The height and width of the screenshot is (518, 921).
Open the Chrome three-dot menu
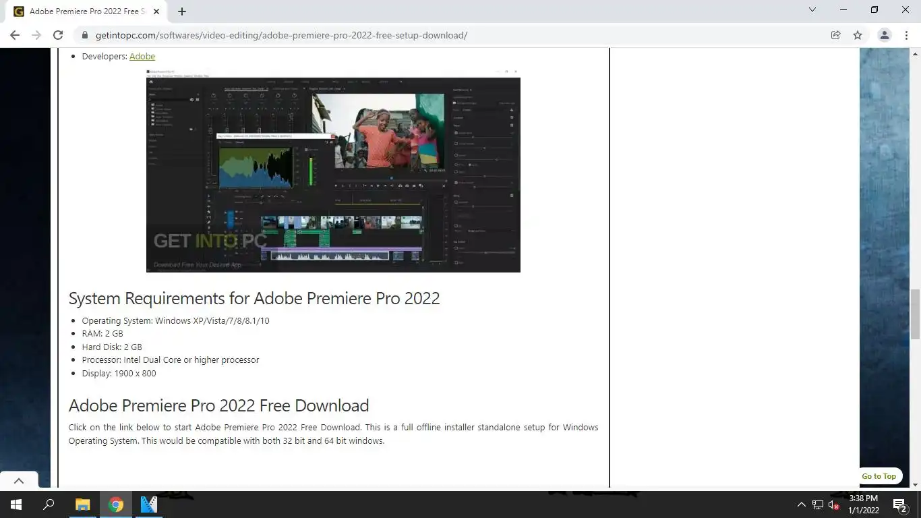pyautogui.click(x=905, y=35)
